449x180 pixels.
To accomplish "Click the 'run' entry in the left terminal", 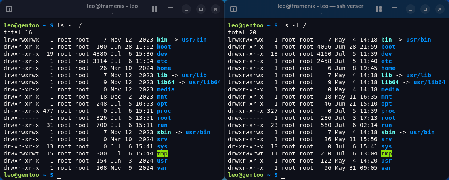I will coord(162,125).
